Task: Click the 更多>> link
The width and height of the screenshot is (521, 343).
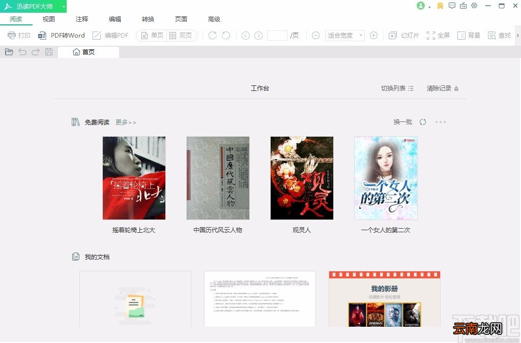Action: pyautogui.click(x=126, y=122)
